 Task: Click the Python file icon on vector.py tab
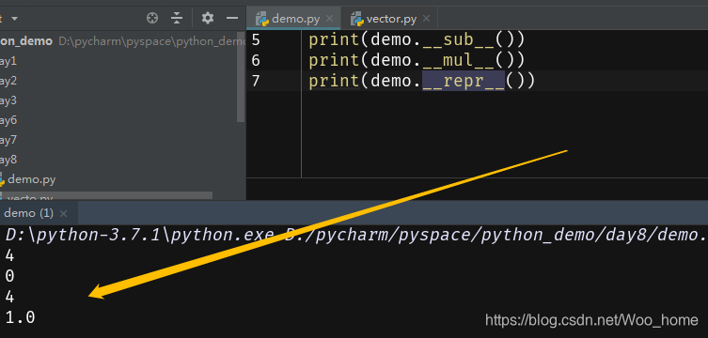[x=357, y=19]
